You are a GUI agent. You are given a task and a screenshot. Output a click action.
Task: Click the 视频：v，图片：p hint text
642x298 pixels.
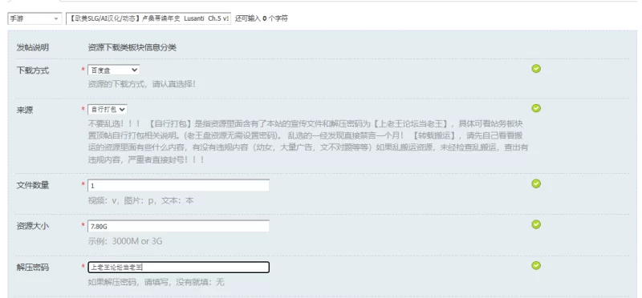point(141,201)
